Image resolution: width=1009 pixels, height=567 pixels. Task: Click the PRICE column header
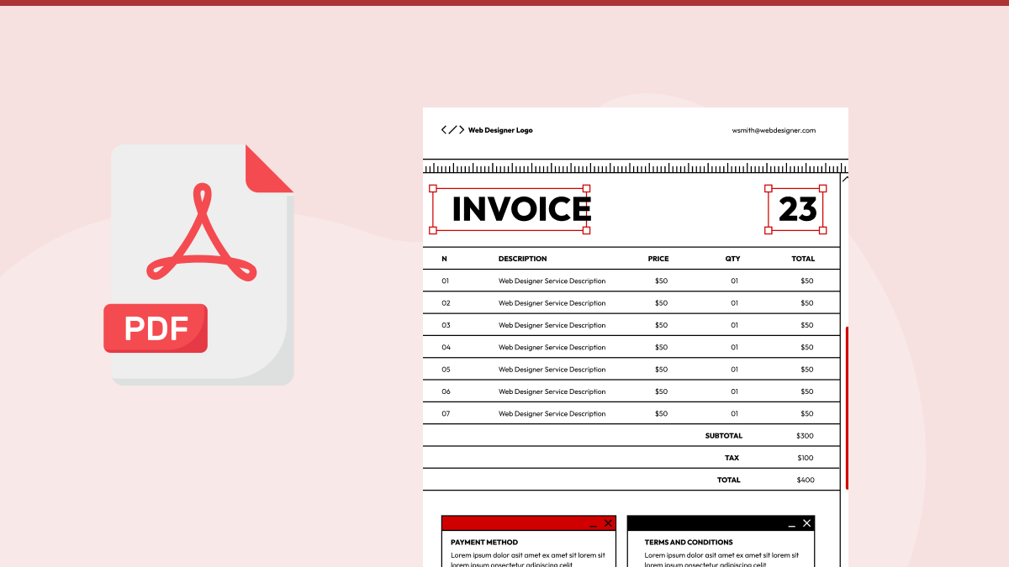tap(658, 259)
